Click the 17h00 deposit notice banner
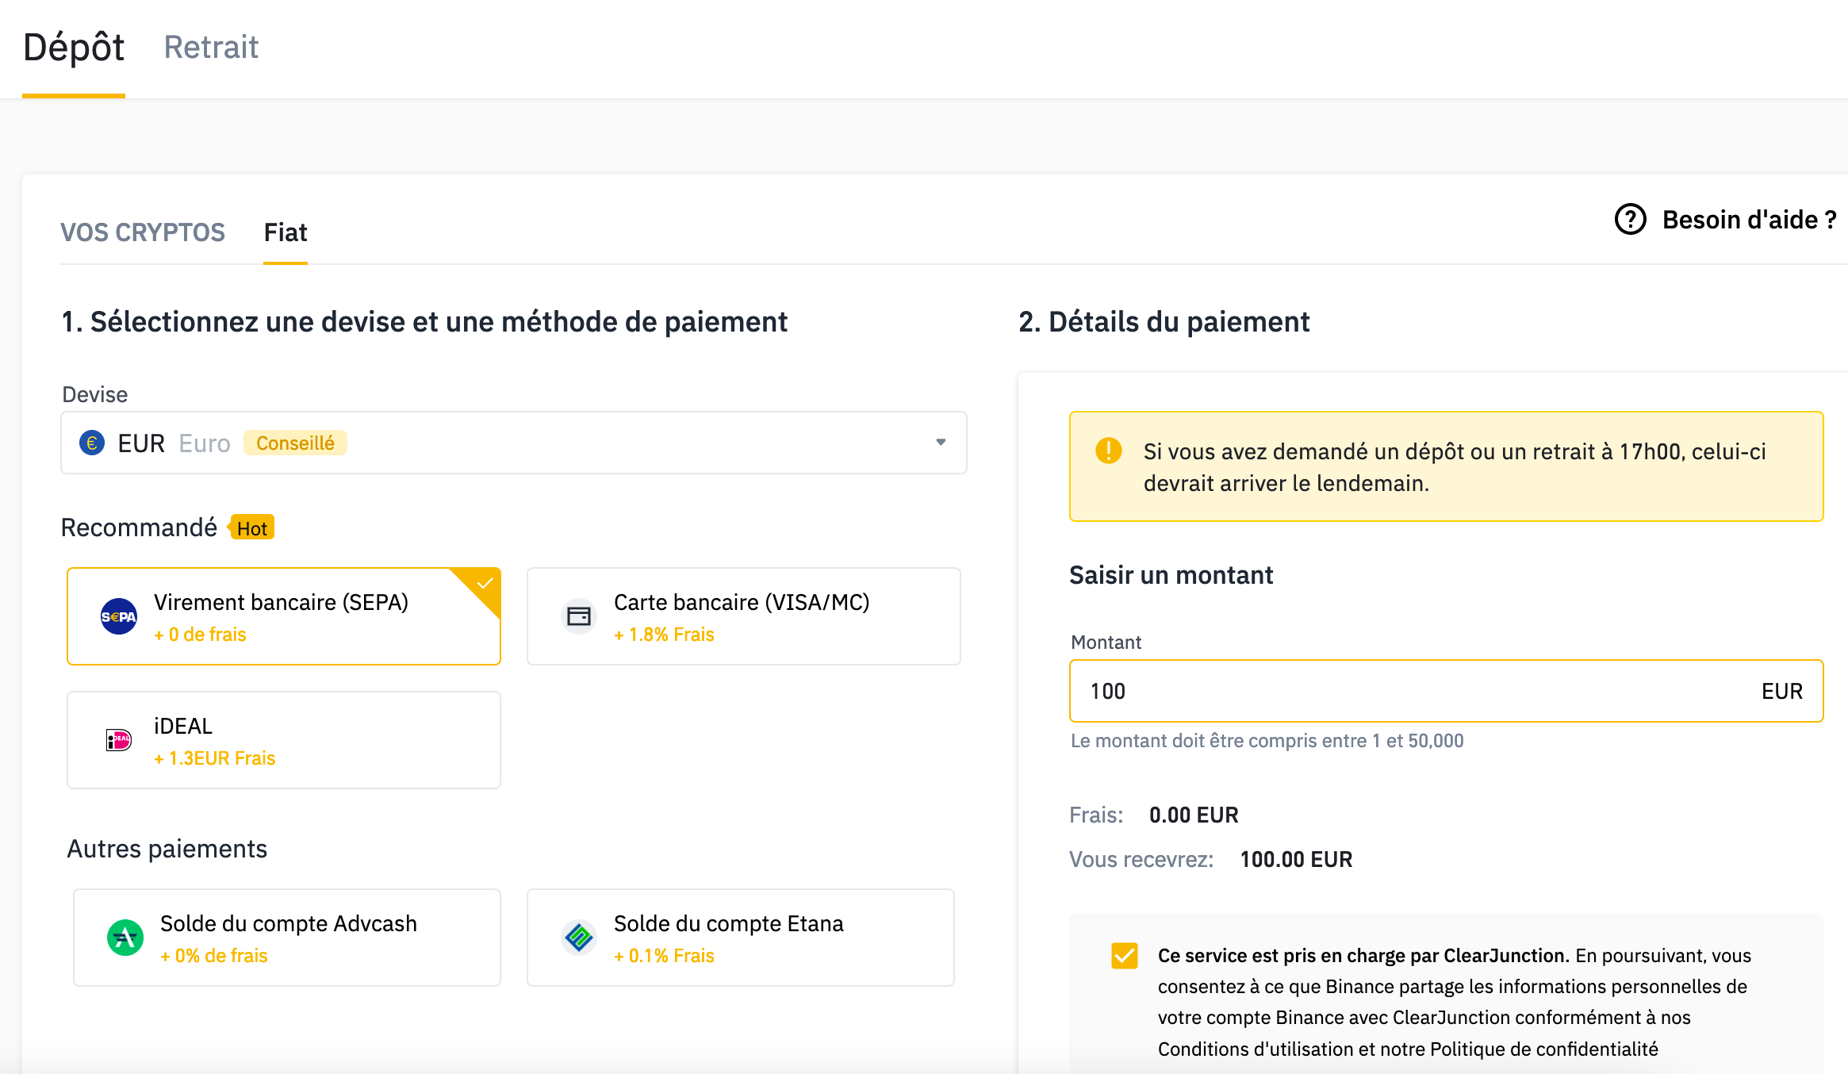 (x=1447, y=466)
